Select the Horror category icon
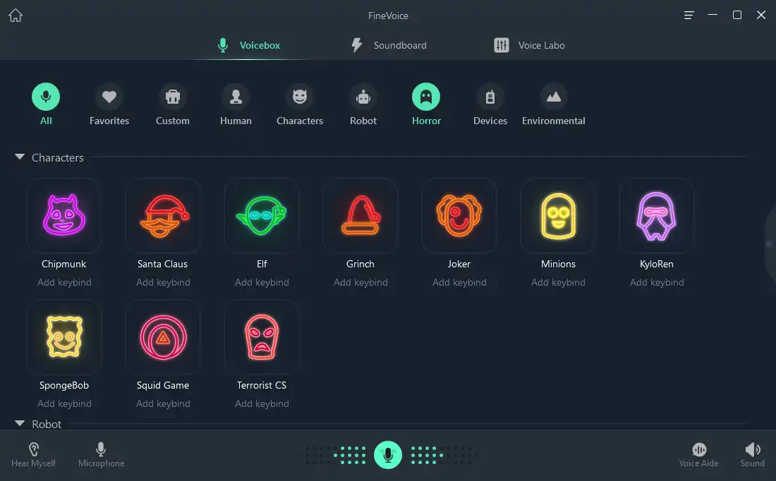Screen dimensions: 776x481 (x=426, y=97)
